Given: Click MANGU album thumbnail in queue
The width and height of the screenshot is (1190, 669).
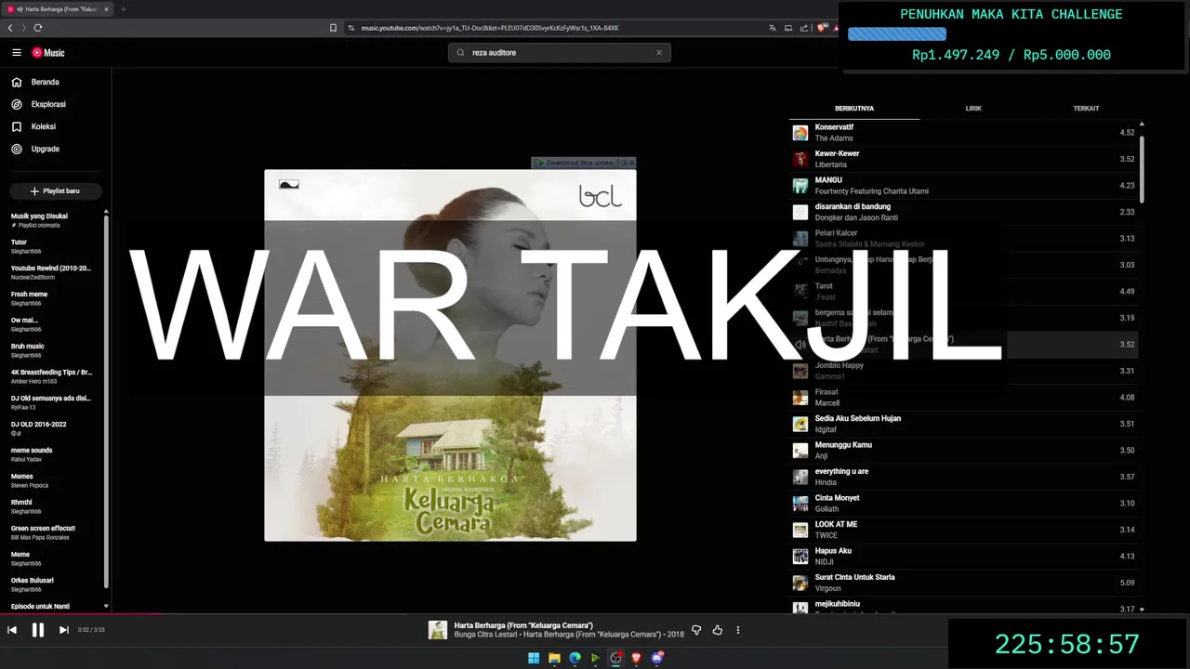Looking at the screenshot, I should pyautogui.click(x=800, y=186).
